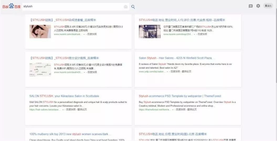
Task: Click the www.nuomi.com/deal/uxk green URL
Action: pyautogui.click(x=68, y=34)
